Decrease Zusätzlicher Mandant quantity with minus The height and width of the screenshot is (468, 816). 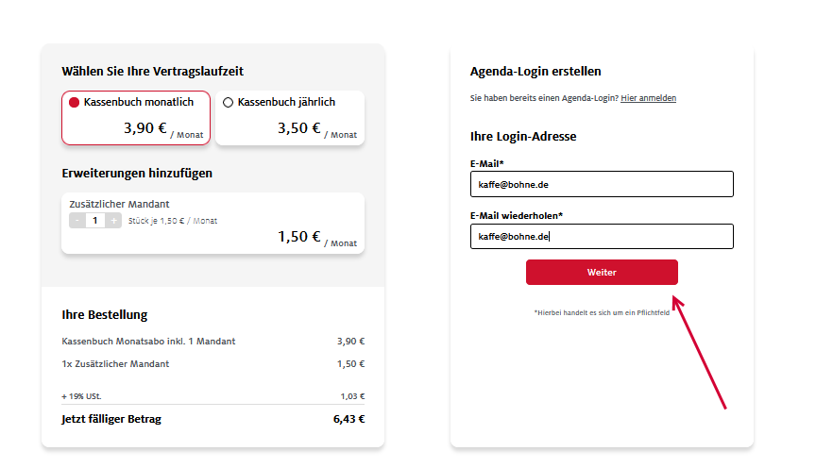pos(77,221)
